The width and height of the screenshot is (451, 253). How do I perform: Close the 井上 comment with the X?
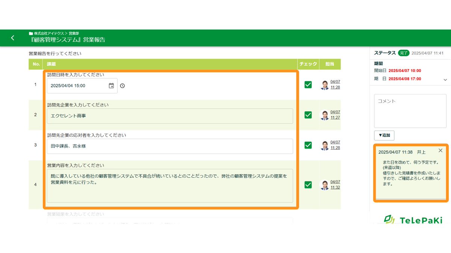pos(440,150)
